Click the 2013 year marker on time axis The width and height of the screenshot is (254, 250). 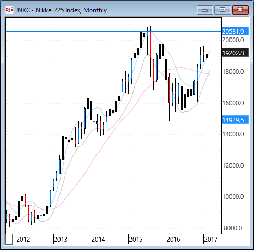click(x=61, y=240)
